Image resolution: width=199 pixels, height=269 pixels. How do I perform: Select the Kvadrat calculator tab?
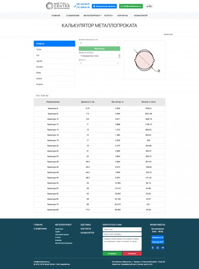(54, 84)
